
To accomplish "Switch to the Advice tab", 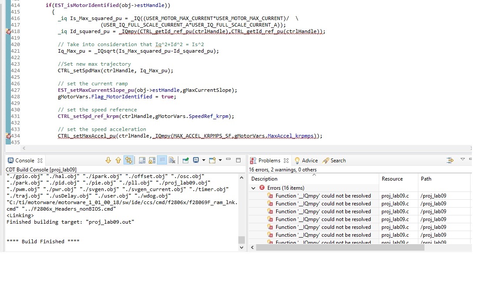I will [x=306, y=161].
